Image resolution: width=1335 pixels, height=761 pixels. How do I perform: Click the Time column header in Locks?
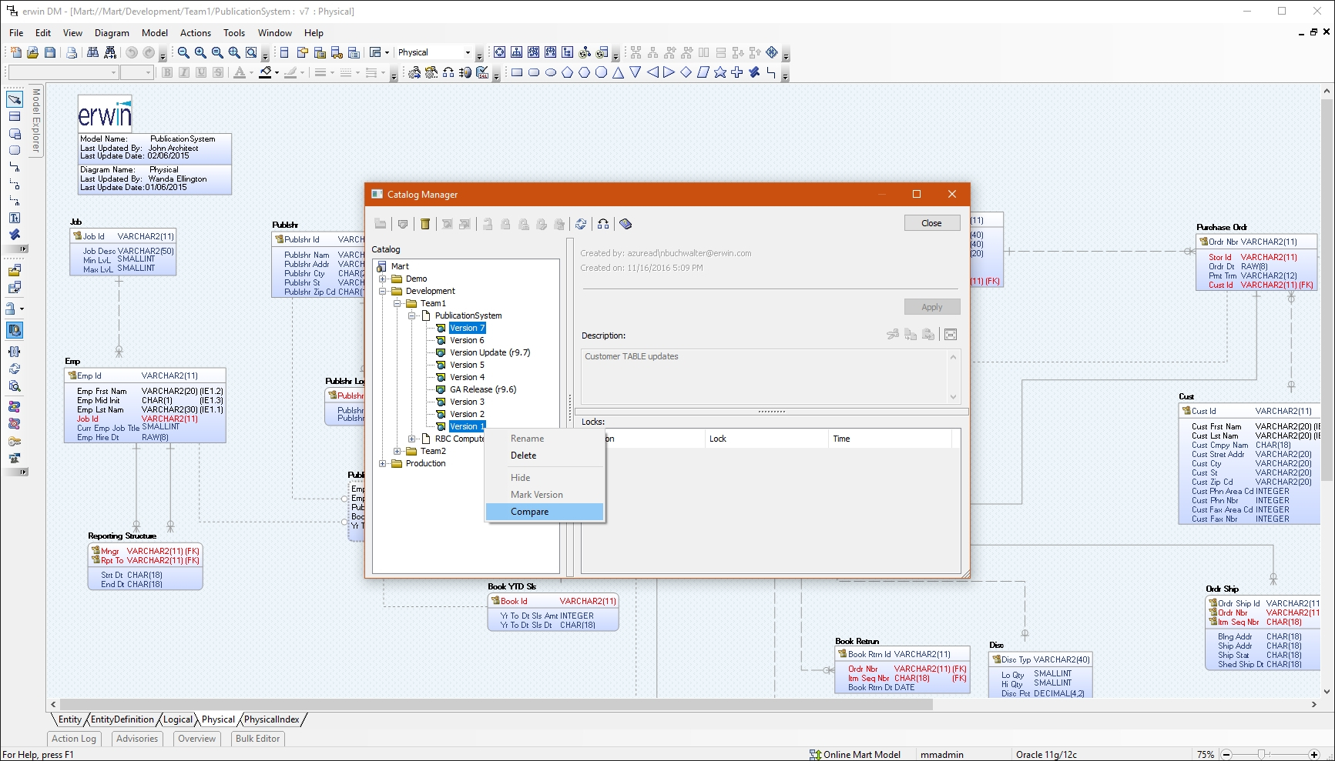[x=890, y=439]
